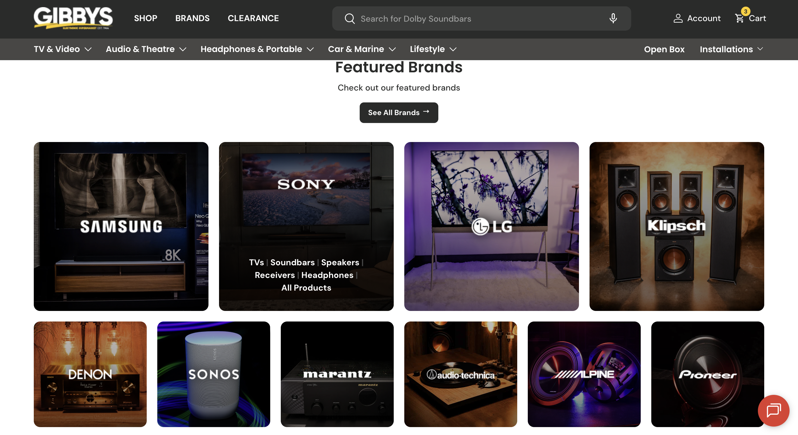Screen dimensions: 798x435
Task: Click the Sony logo on card
Action: point(306,184)
